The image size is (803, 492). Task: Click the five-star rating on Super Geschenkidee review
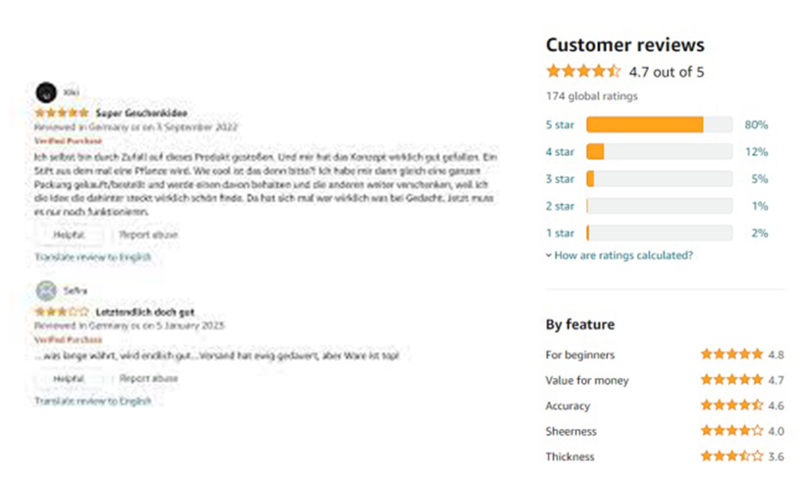(61, 113)
